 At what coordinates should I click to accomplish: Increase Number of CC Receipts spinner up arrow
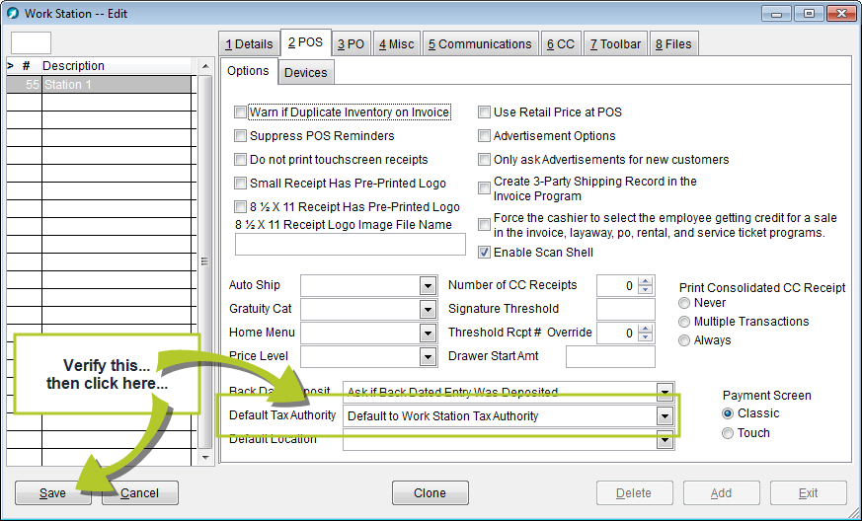646,281
